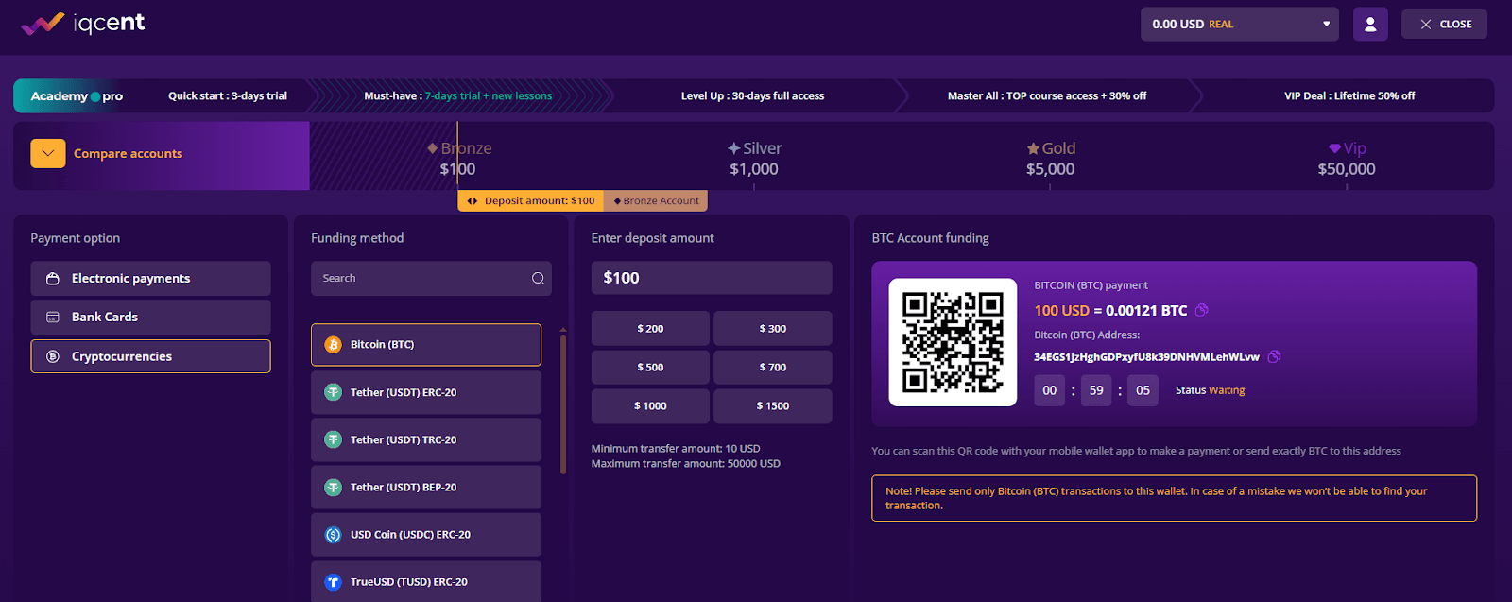Choose Cryptocurrencies payment option
The image size is (1512, 602).
point(150,356)
